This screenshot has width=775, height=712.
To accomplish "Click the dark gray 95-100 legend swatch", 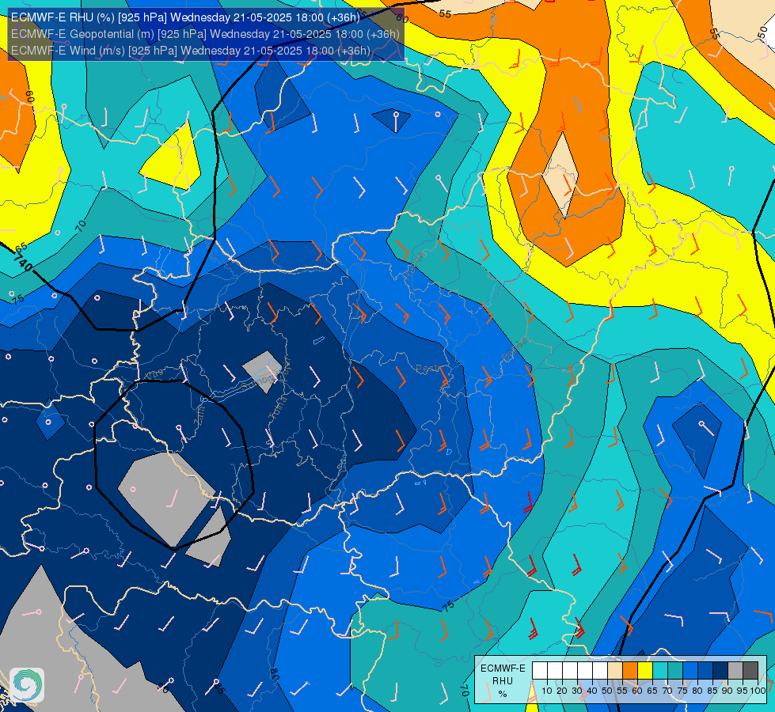I will (750, 671).
